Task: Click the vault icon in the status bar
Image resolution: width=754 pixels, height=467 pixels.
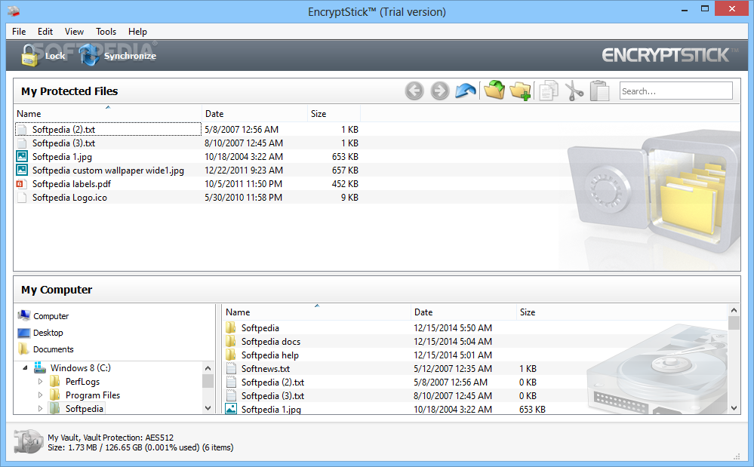Action: click(28, 441)
